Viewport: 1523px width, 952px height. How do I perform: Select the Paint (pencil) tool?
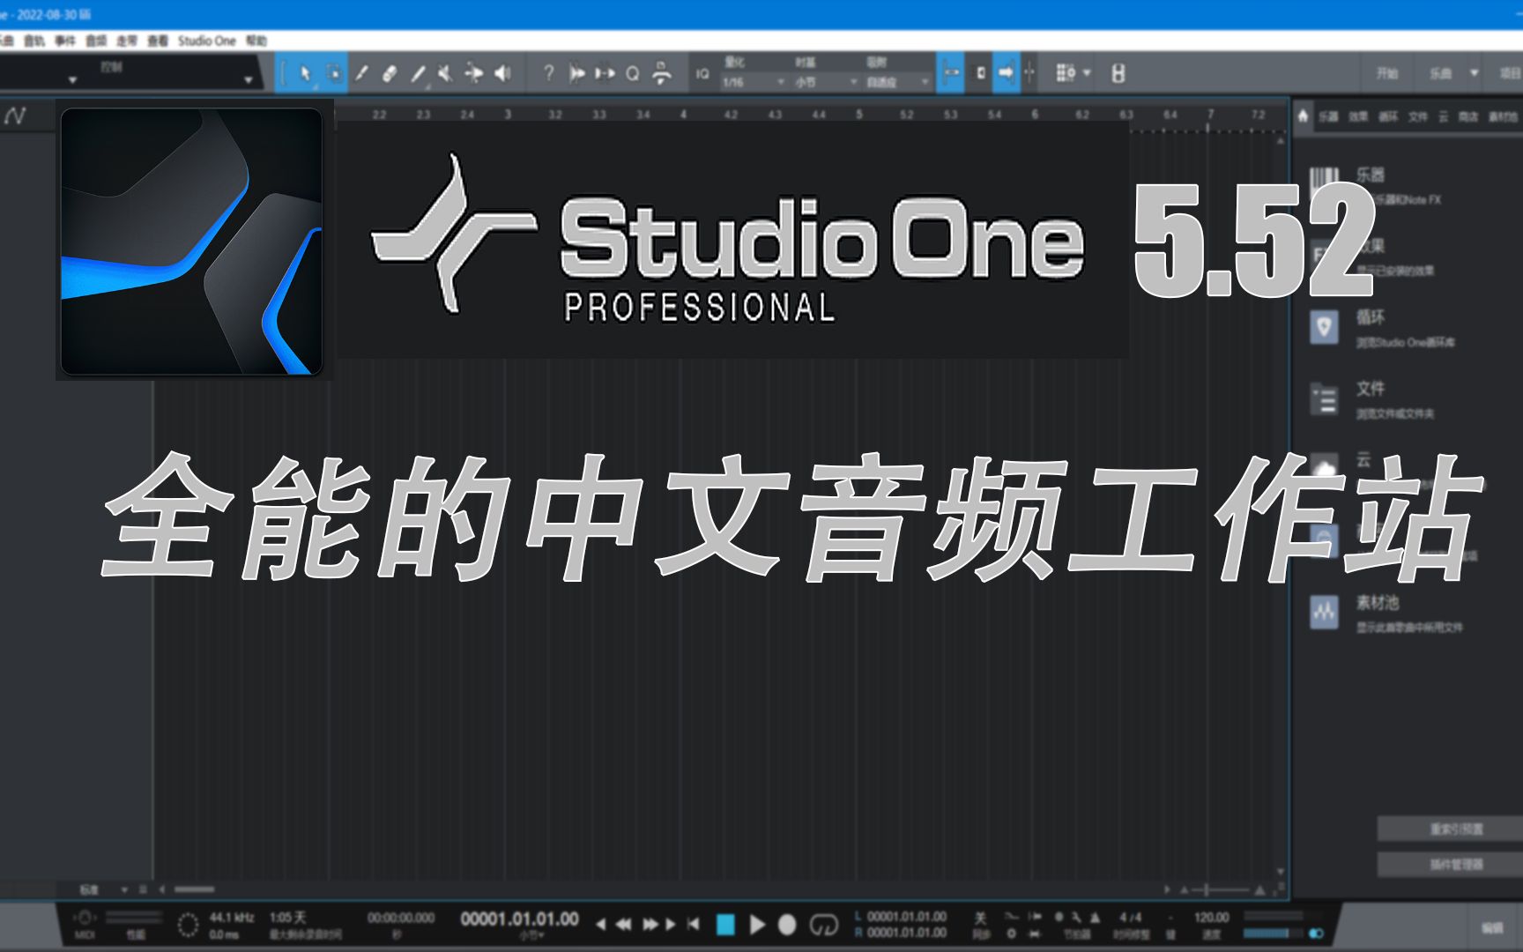click(x=418, y=73)
